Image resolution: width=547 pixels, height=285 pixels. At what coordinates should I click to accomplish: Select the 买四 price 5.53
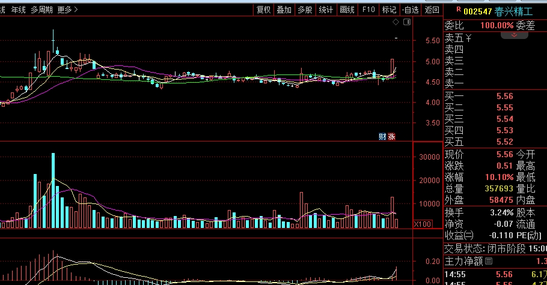[x=505, y=130]
